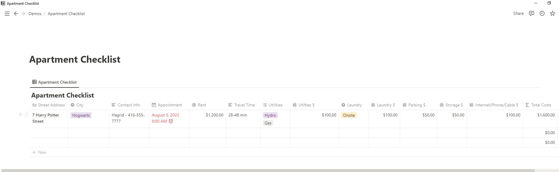Open the sidebar hamburger menu
This screenshot has width=559, height=172.
(7, 14)
